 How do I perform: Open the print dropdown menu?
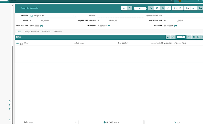[201, 9]
